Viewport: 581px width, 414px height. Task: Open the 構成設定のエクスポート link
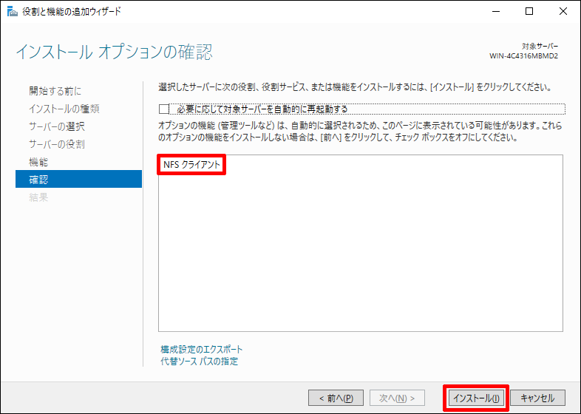tap(202, 349)
